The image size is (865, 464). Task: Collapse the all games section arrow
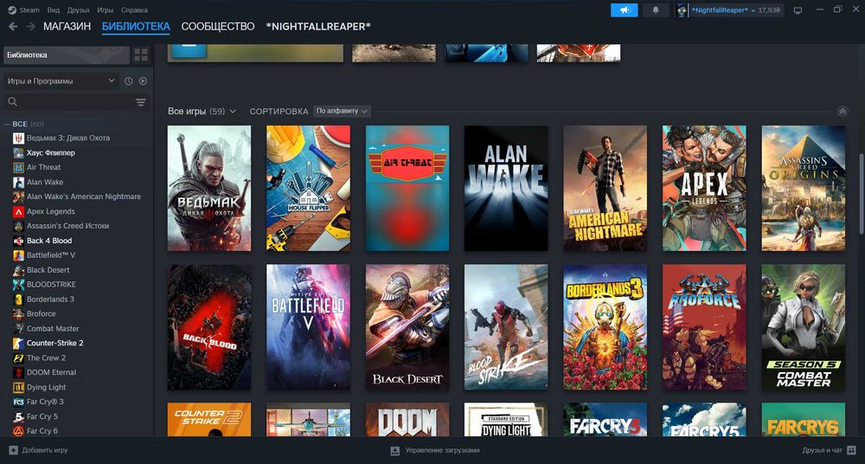(842, 112)
